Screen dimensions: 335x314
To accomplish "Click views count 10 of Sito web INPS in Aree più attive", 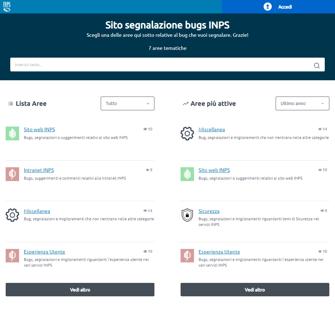I will point(325,170).
